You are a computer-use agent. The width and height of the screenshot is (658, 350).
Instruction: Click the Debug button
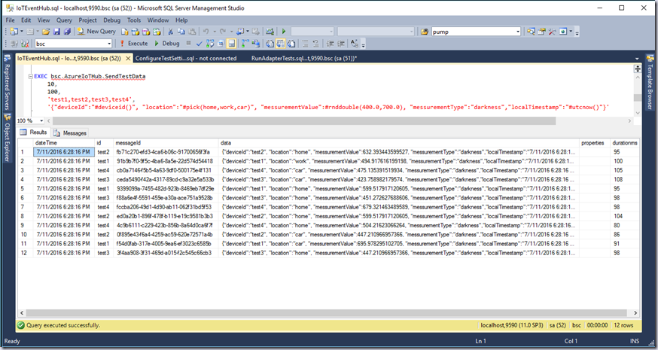(167, 43)
